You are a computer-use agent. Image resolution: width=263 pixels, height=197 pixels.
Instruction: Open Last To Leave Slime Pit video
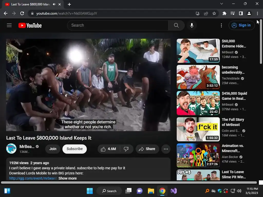[198, 175]
